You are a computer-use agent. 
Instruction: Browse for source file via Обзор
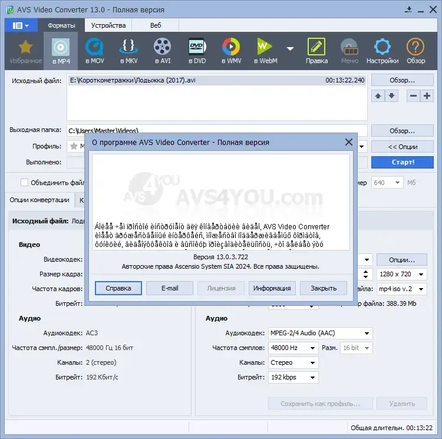403,80
